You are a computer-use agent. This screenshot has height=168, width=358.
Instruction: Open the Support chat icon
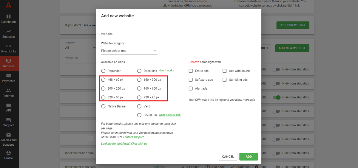point(8,120)
